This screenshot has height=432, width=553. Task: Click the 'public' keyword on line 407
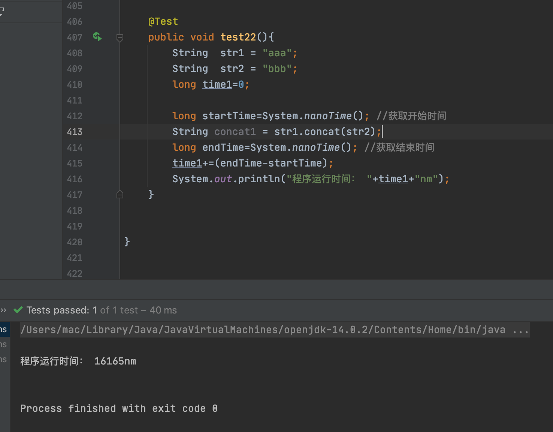(x=166, y=37)
